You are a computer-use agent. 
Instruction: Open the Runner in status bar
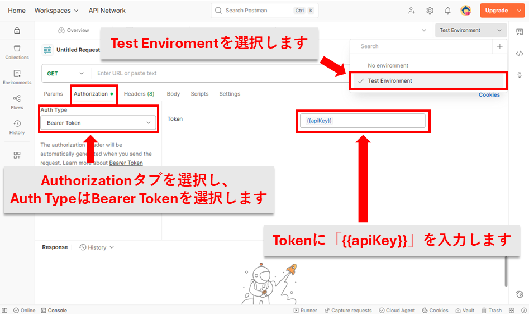point(306,311)
